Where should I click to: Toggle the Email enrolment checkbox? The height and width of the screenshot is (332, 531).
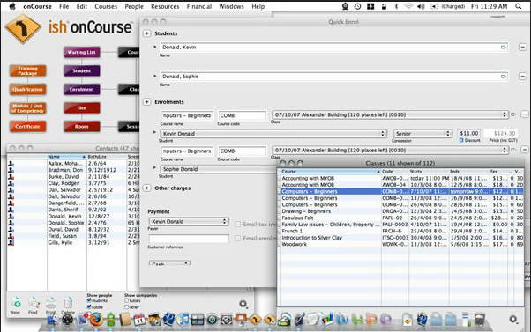pyautogui.click(x=237, y=238)
